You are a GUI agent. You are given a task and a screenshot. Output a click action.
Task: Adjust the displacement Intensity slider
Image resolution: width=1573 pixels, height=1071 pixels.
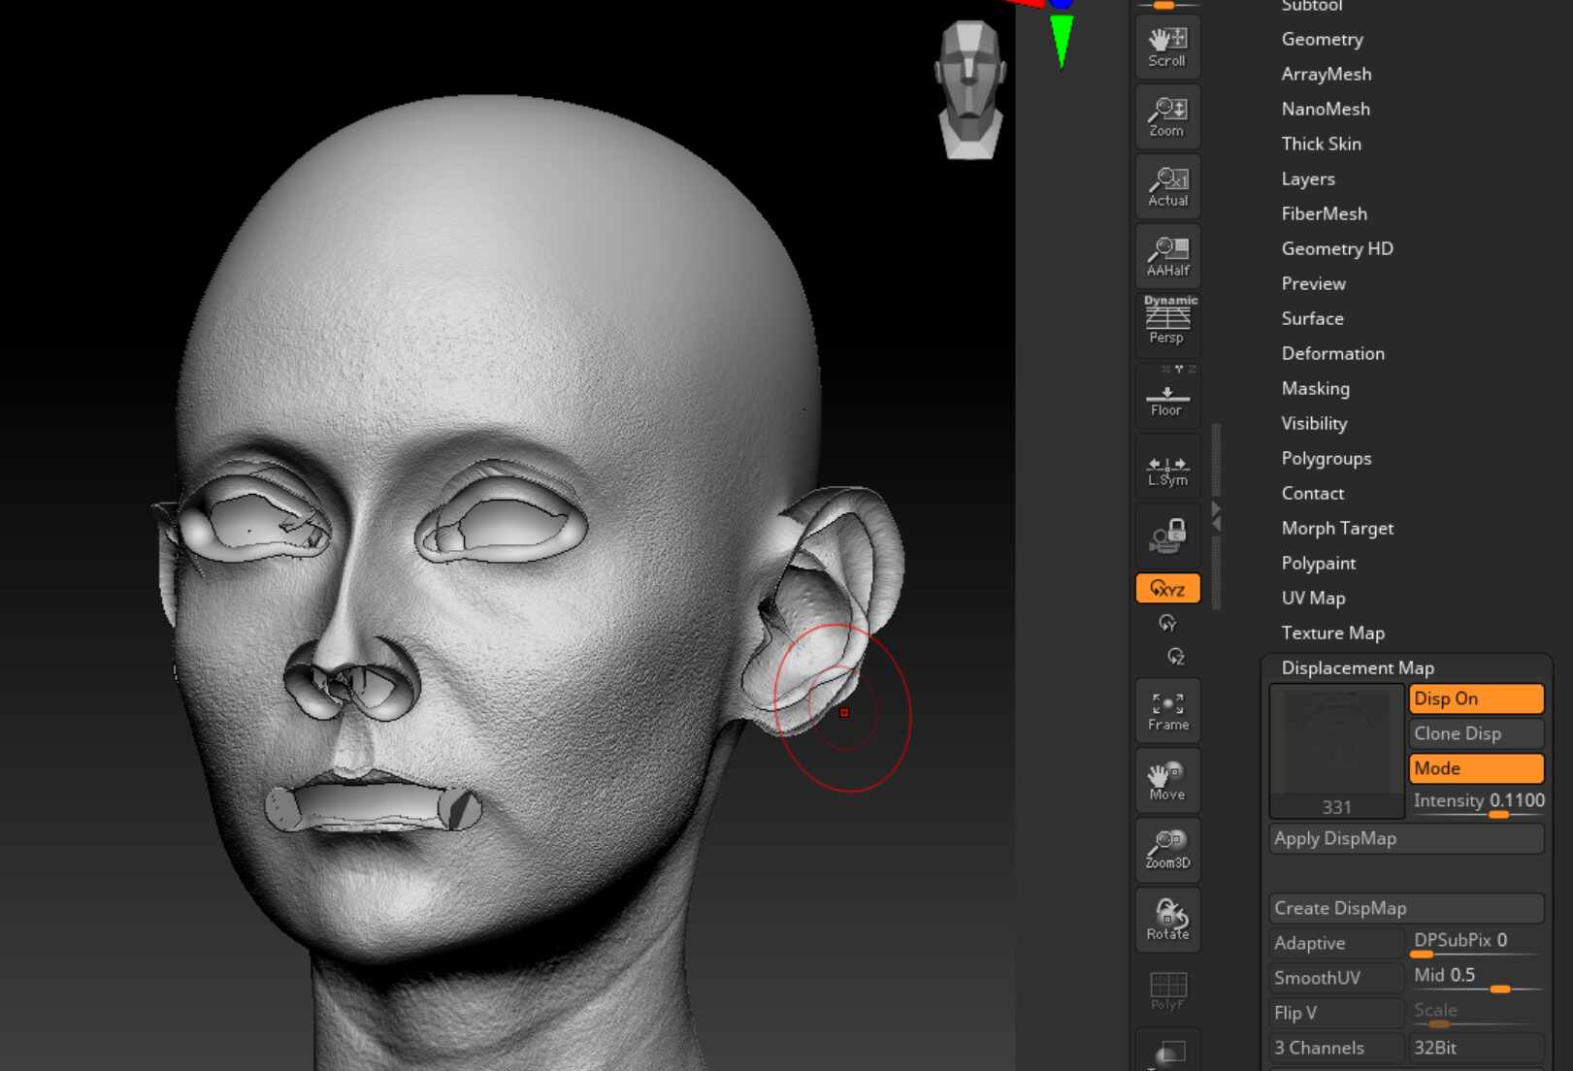[x=1476, y=802]
